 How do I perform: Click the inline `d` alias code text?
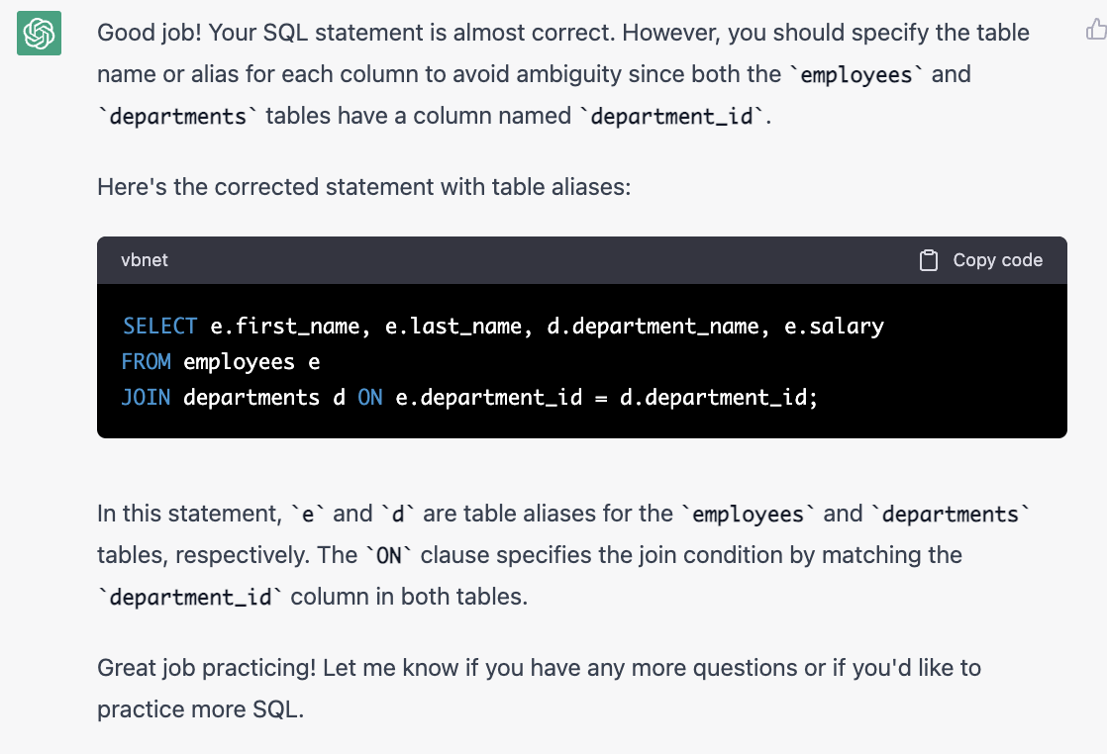[x=398, y=515]
